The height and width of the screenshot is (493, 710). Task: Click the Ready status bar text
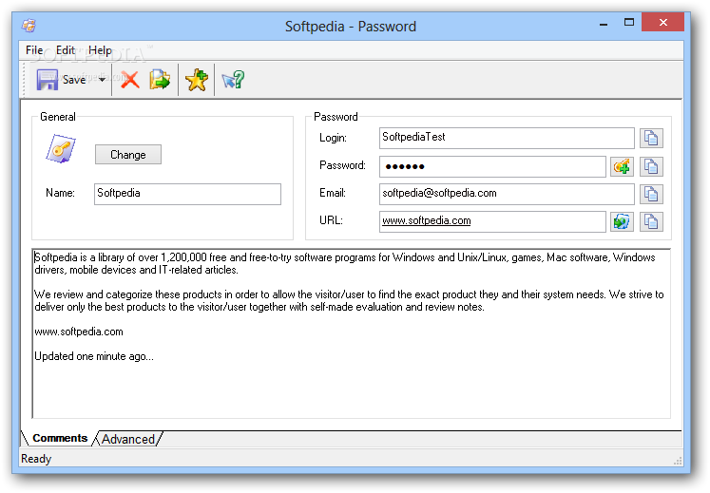tap(36, 459)
